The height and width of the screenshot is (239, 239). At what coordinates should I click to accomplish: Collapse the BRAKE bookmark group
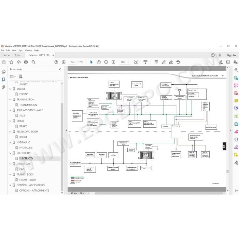tap(10, 121)
